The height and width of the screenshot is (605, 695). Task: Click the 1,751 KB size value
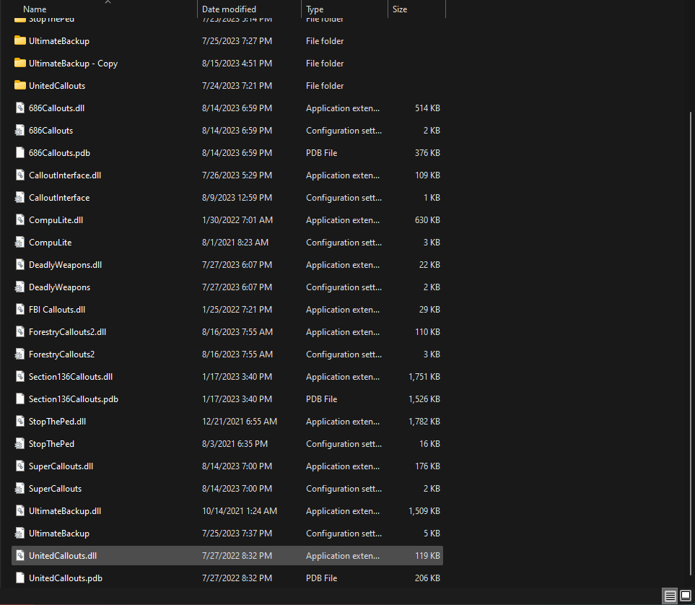(x=424, y=377)
